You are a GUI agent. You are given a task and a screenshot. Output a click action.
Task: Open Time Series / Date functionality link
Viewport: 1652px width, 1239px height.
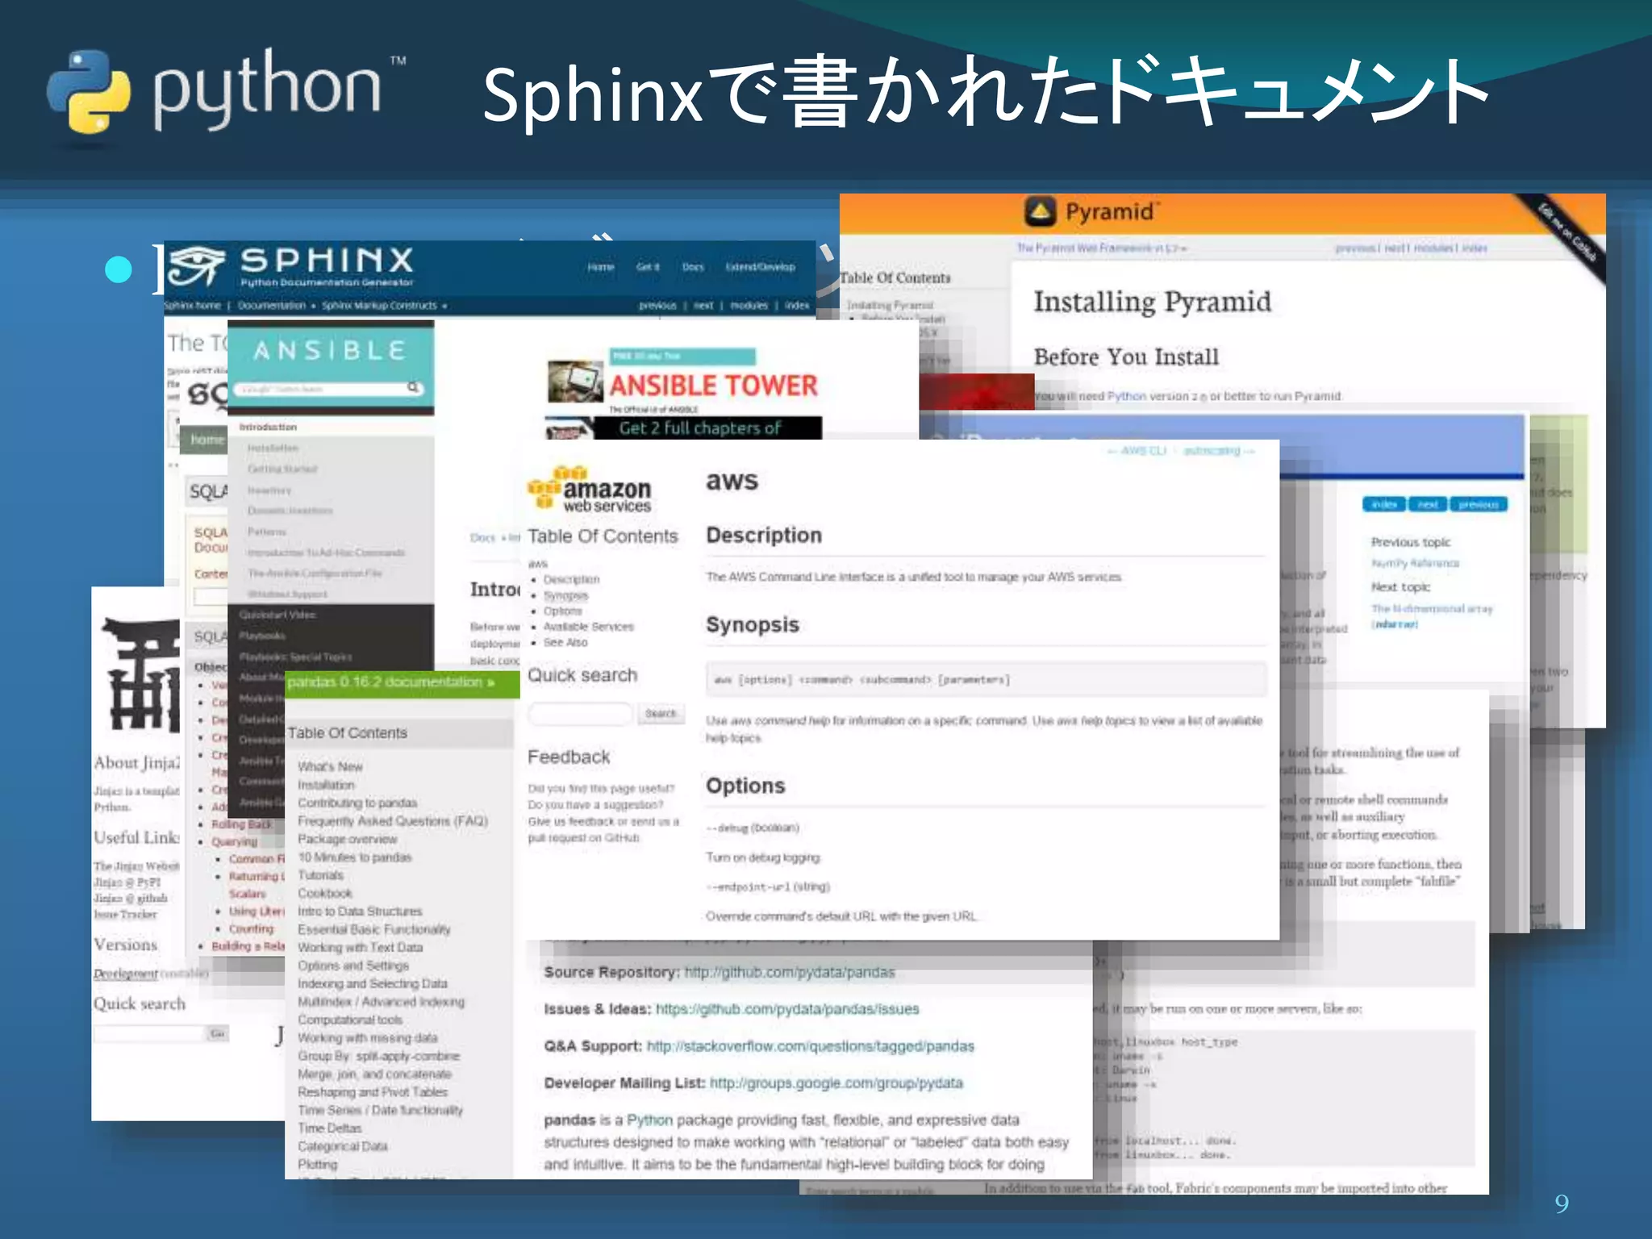[x=380, y=1111]
